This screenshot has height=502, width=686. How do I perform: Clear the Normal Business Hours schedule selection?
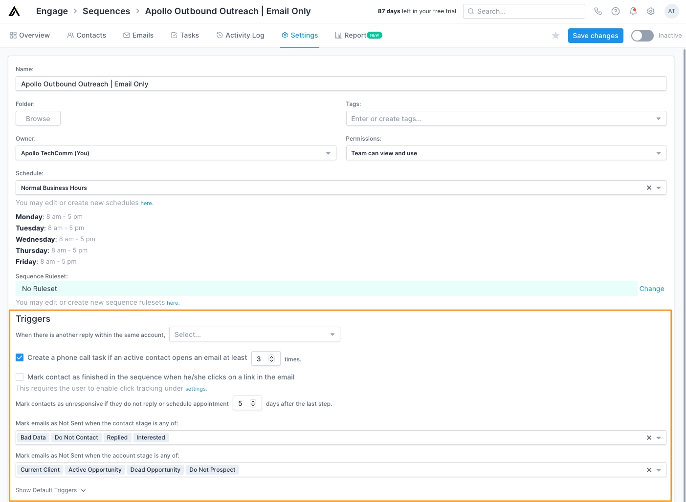649,188
